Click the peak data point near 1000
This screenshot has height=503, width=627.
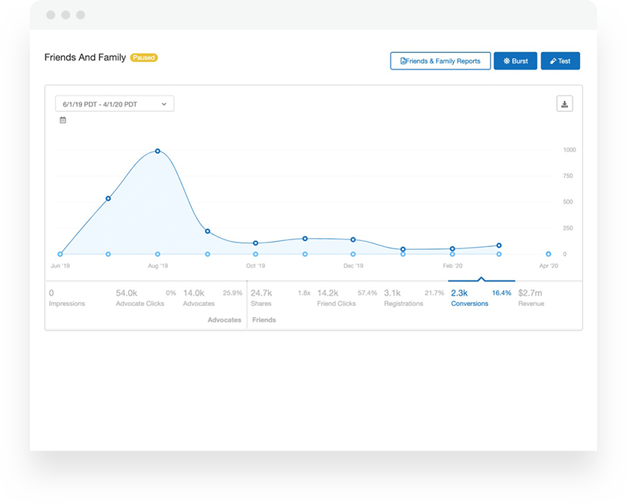(157, 151)
